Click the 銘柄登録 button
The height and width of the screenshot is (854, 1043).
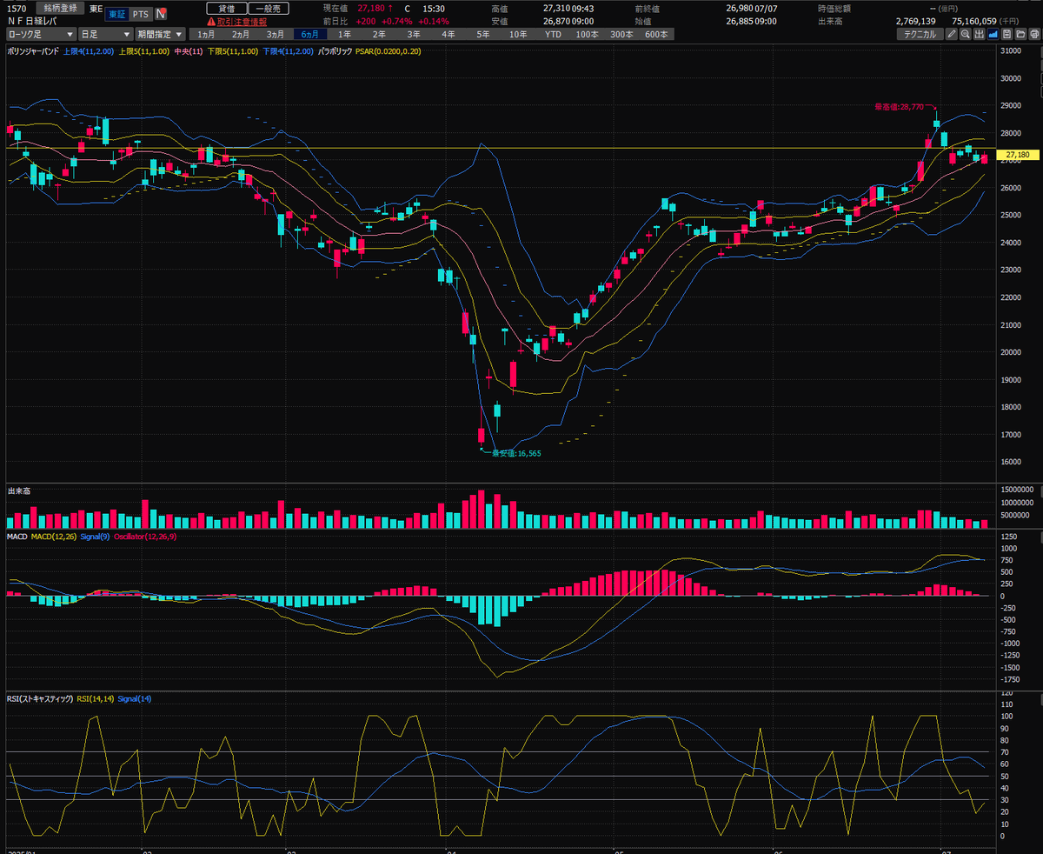(x=61, y=8)
